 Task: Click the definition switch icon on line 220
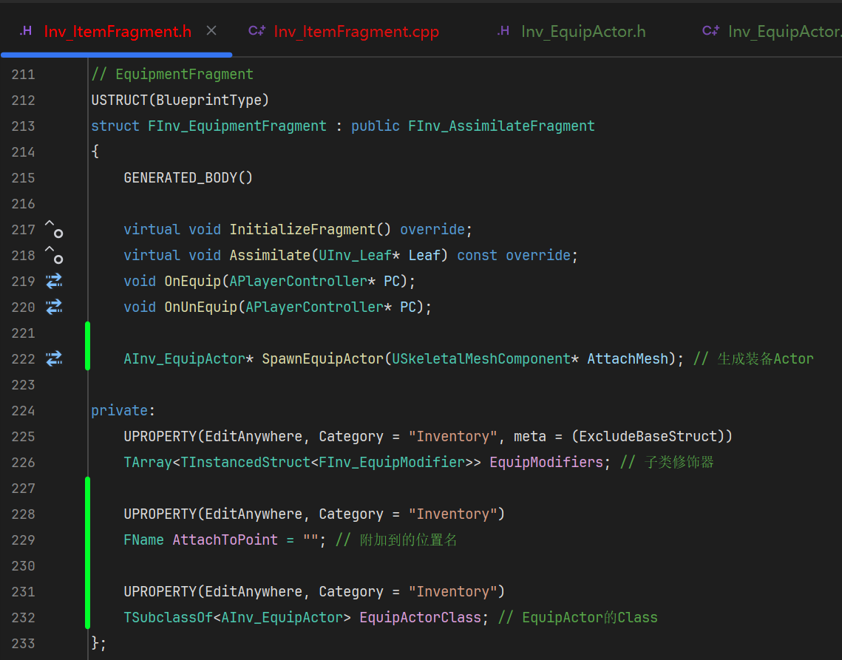54,307
